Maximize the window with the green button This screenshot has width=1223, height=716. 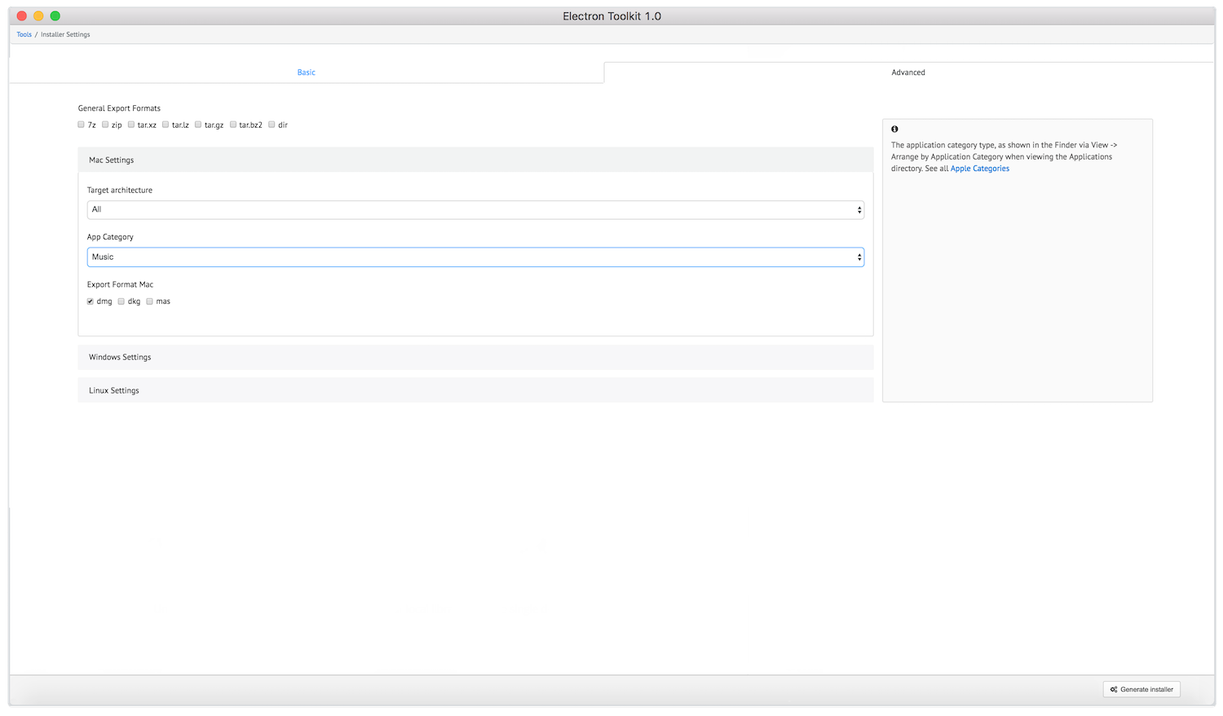point(55,16)
